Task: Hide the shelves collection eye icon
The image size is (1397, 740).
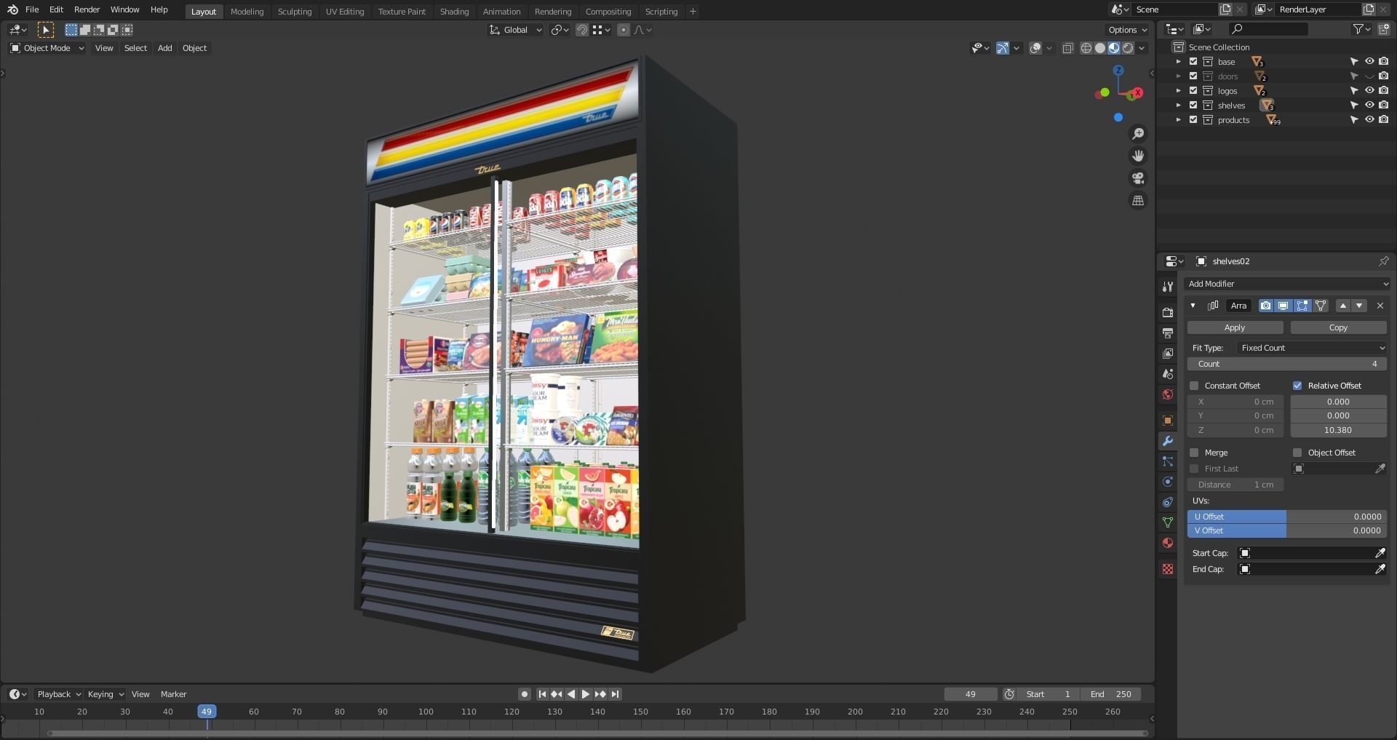Action: click(1369, 106)
